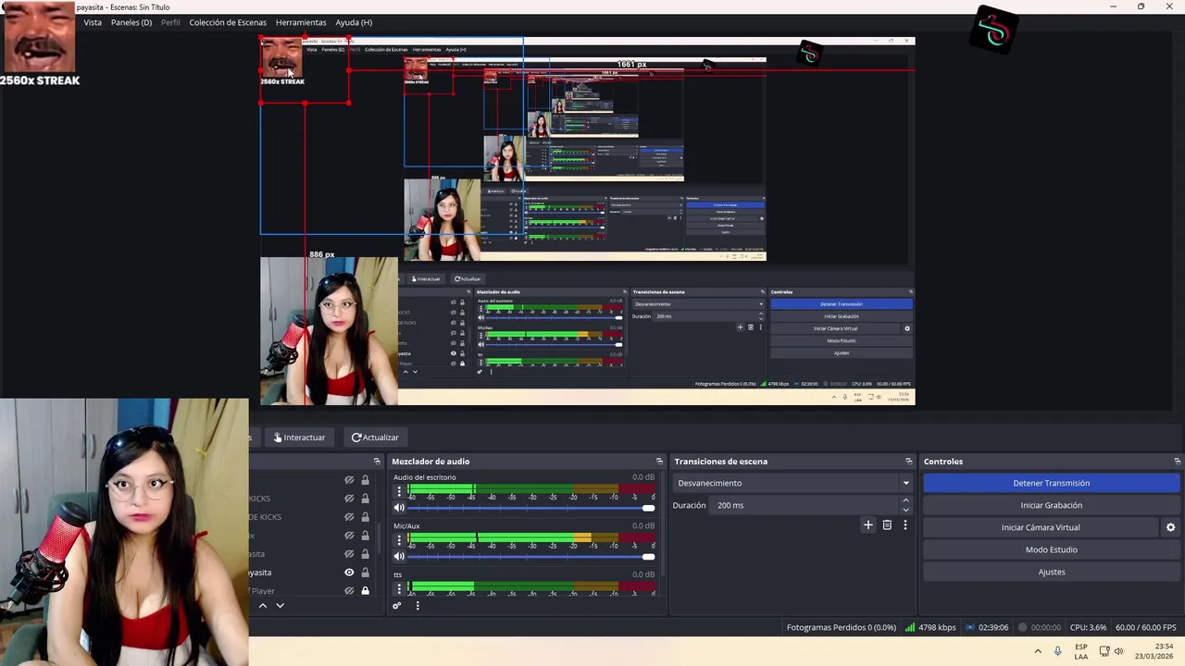Mute Audio del escritorio speaker
The width and height of the screenshot is (1185, 666).
click(x=400, y=508)
